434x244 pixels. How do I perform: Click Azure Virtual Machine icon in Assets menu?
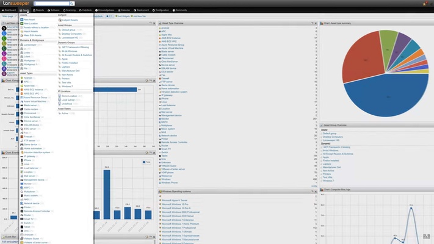tap(22, 101)
